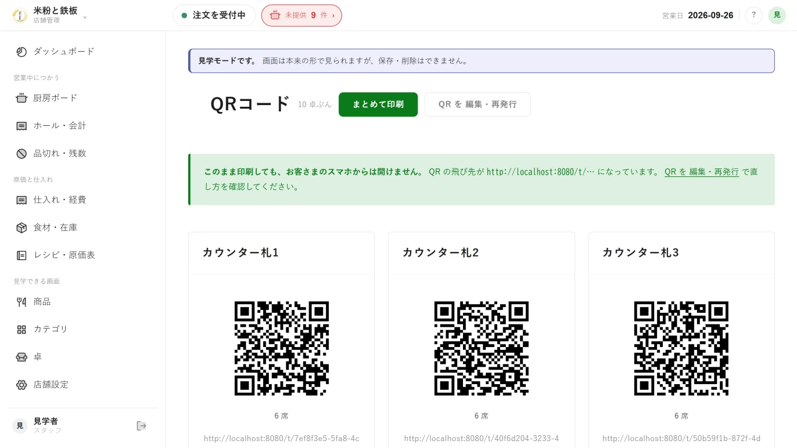Click the QR を 編集・再発行 button
Image resolution: width=797 pixels, height=448 pixels.
point(478,104)
